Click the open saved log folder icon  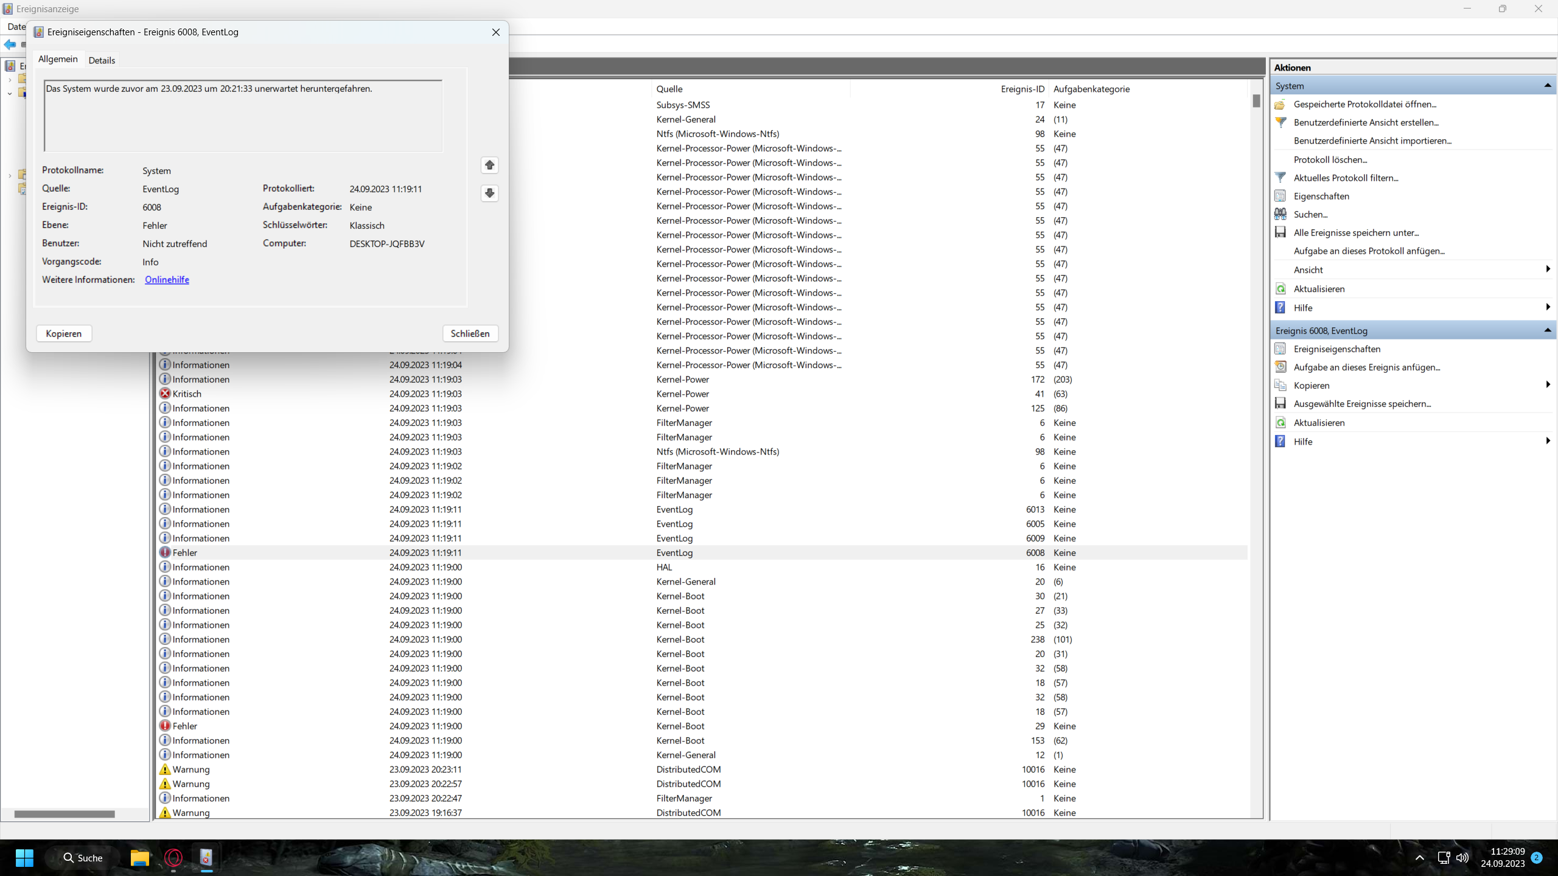click(1280, 105)
